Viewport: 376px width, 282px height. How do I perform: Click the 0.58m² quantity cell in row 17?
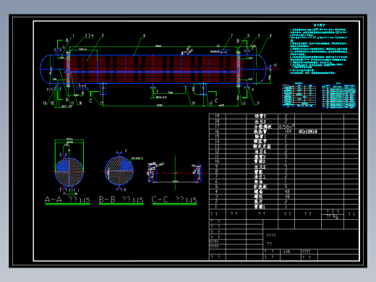[286, 127]
